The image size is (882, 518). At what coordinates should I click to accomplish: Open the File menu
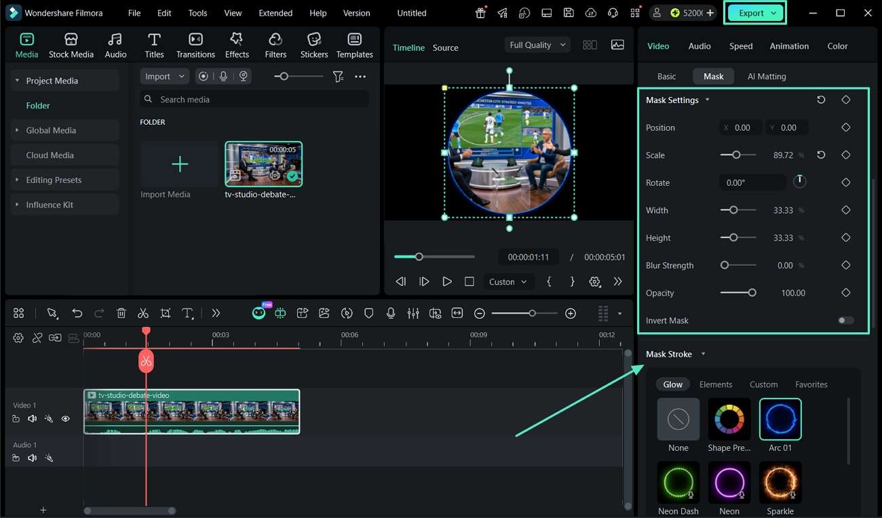[x=134, y=13]
